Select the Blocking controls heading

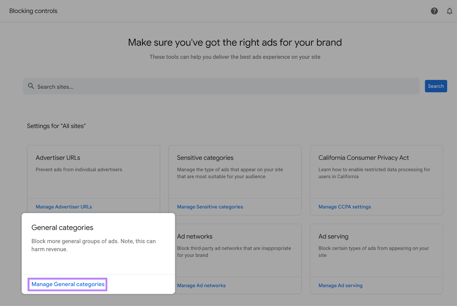pos(33,11)
